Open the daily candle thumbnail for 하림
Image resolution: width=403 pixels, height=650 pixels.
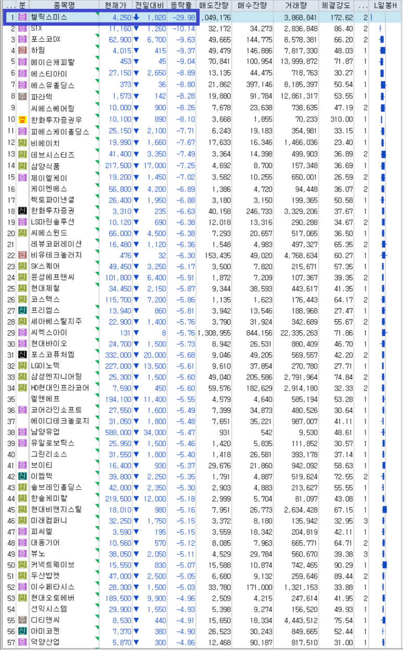pyautogui.click(x=382, y=51)
